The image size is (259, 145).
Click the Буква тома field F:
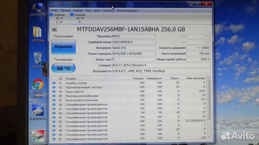point(133,59)
